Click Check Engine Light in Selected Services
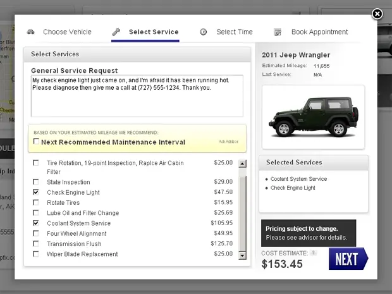The height and width of the screenshot is (294, 392). click(293, 188)
